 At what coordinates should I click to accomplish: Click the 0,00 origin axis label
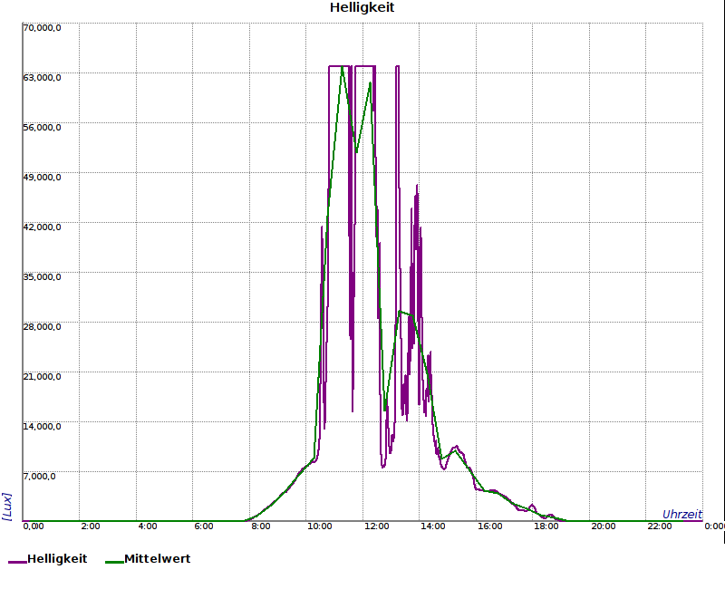34,526
